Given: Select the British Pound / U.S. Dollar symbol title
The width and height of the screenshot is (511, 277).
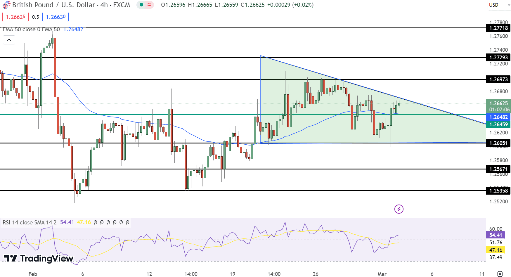Looking at the screenshot, I should click(53, 5).
